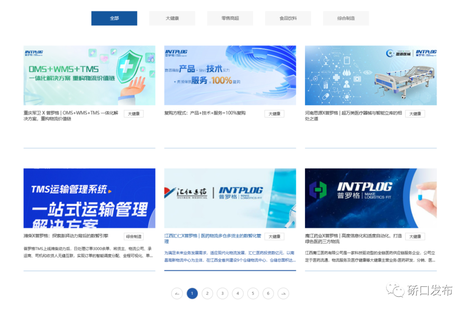
Task: Open the OMS+WMS+TMS solution banner image
Action: pyautogui.click(x=89, y=75)
